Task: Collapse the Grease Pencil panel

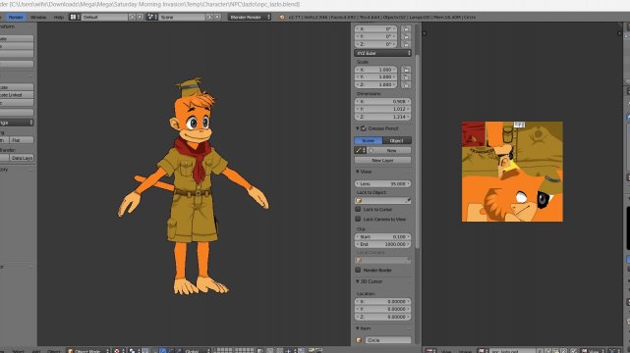Action: click(x=357, y=128)
